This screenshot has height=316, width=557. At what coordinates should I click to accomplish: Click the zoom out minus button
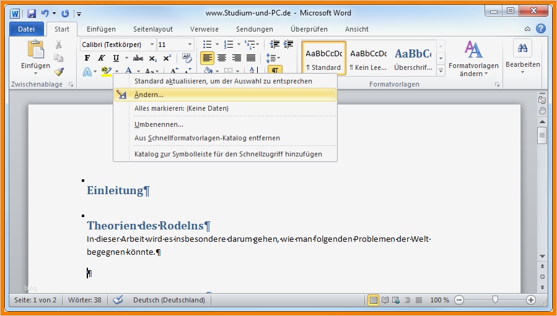tap(459, 301)
